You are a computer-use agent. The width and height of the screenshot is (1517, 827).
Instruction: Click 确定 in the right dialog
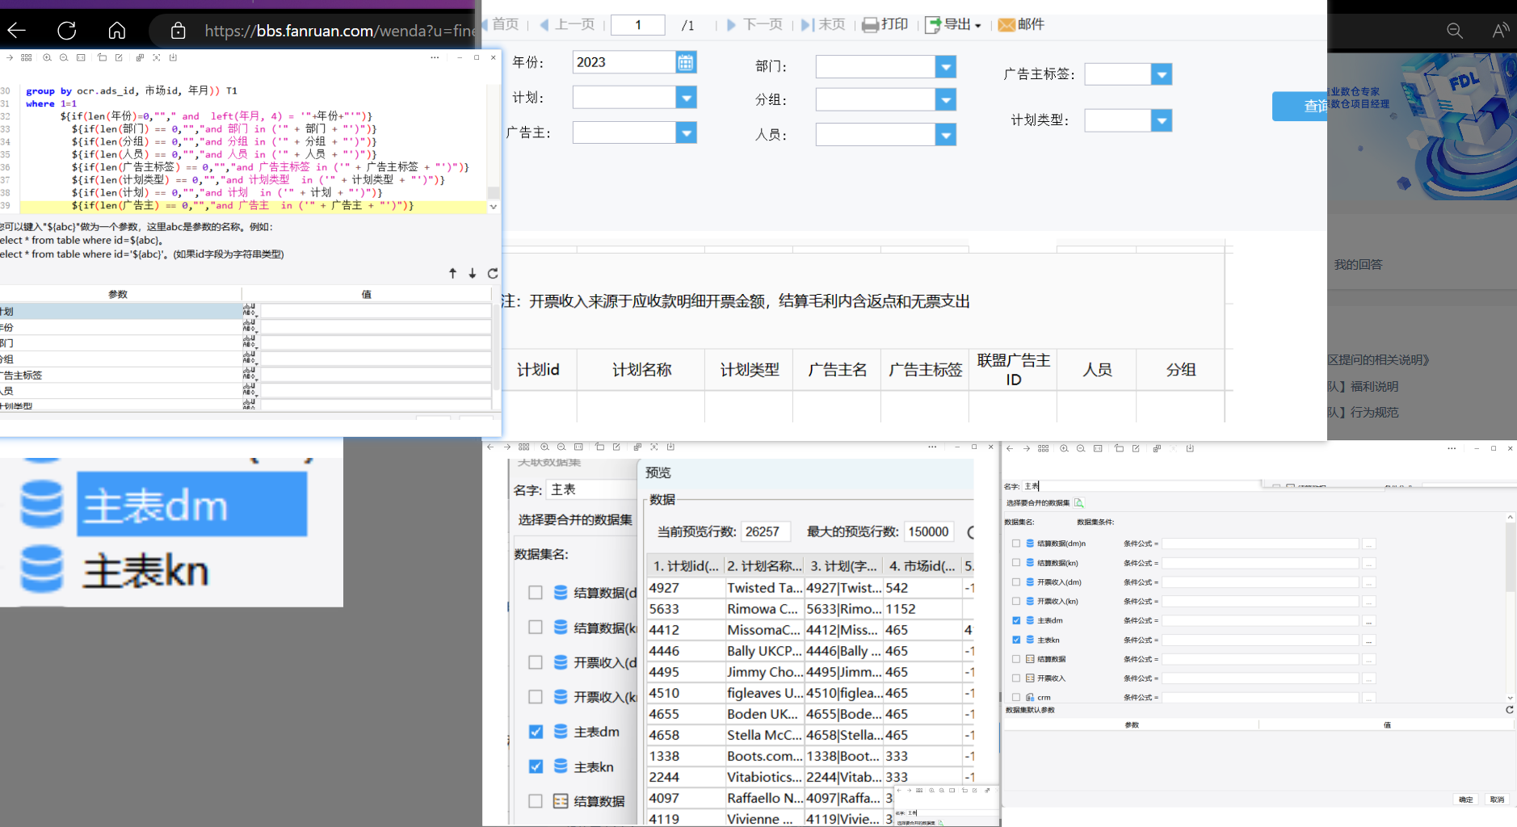pyautogui.click(x=1465, y=800)
